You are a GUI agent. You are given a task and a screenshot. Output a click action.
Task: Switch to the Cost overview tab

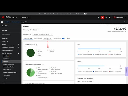point(28,38)
